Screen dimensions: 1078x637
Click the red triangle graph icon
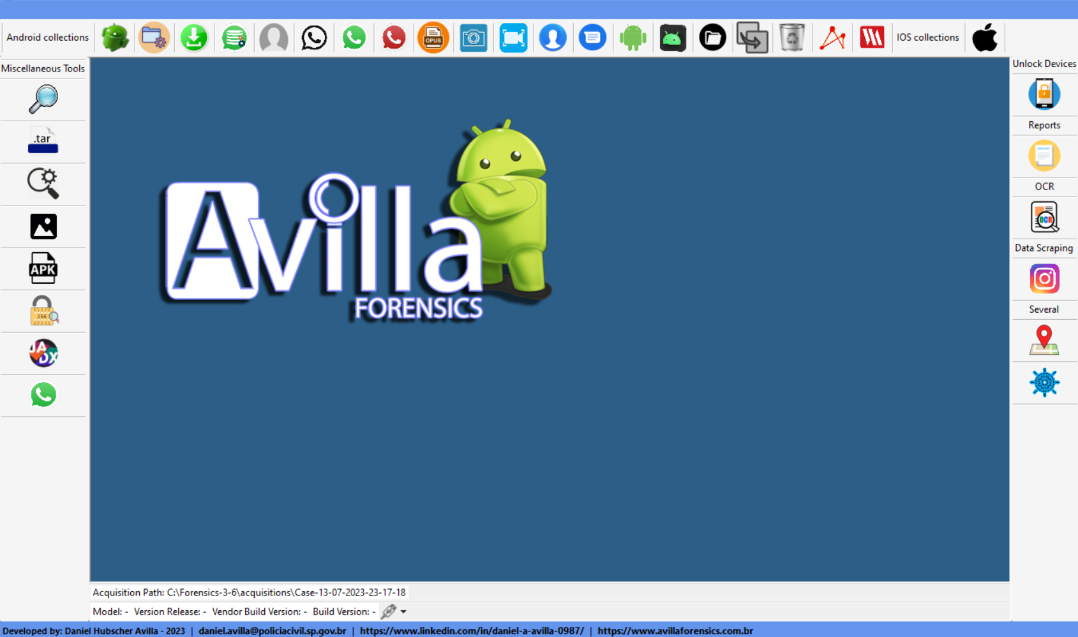pos(832,38)
